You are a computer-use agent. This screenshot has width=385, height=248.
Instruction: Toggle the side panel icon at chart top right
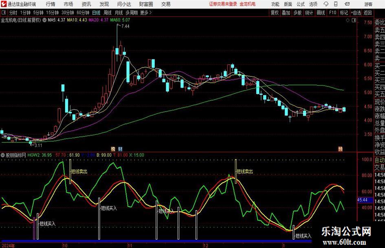click(x=354, y=20)
